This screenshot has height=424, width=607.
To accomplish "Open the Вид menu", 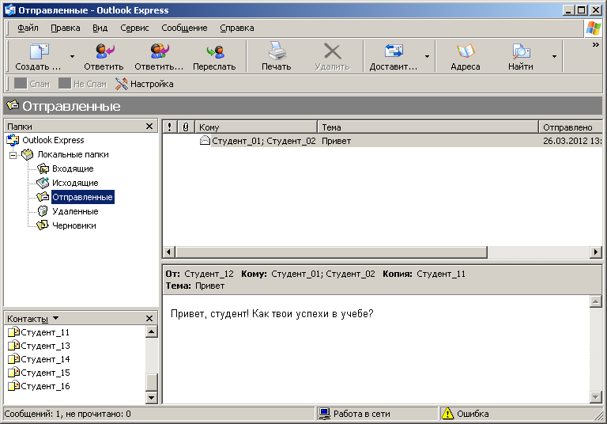I will (100, 28).
